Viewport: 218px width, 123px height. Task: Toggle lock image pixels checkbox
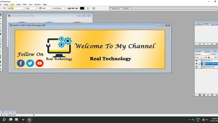click(203, 57)
